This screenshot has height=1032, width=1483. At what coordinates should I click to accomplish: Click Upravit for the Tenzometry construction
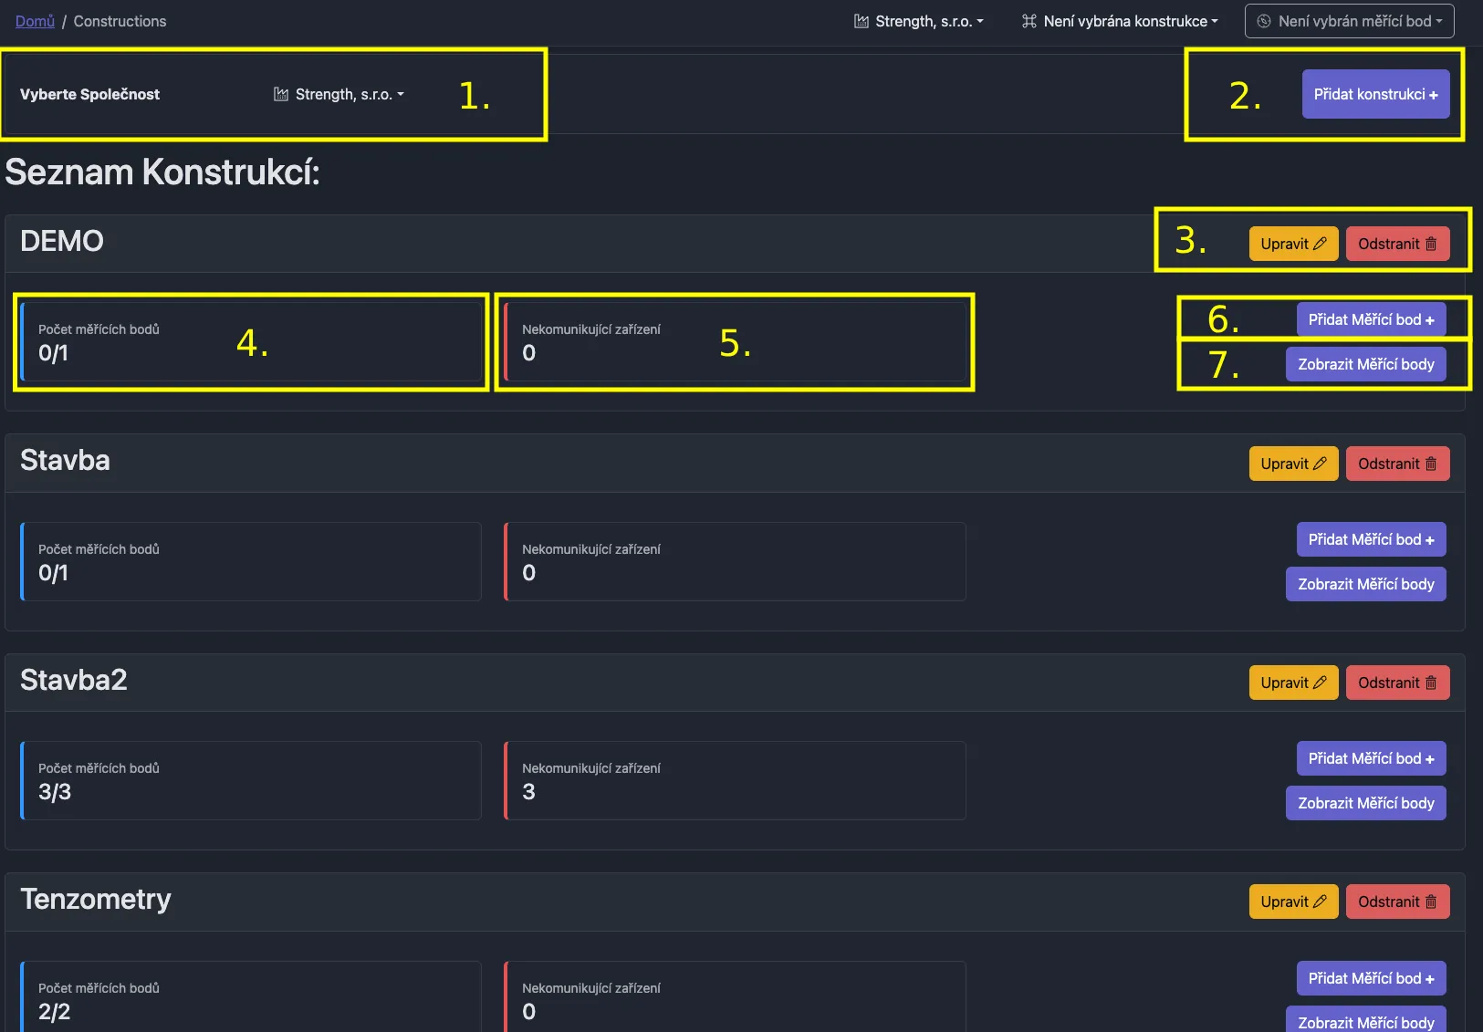point(1292,902)
